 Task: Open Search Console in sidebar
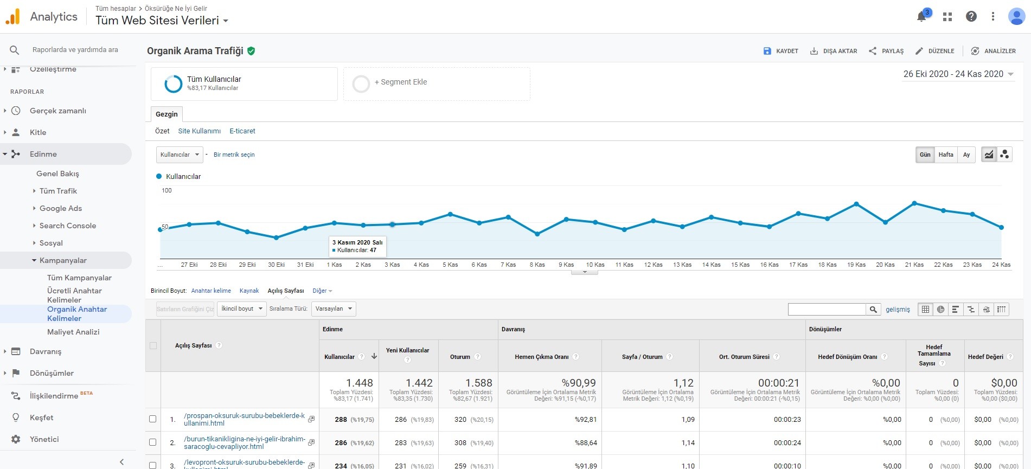[68, 226]
